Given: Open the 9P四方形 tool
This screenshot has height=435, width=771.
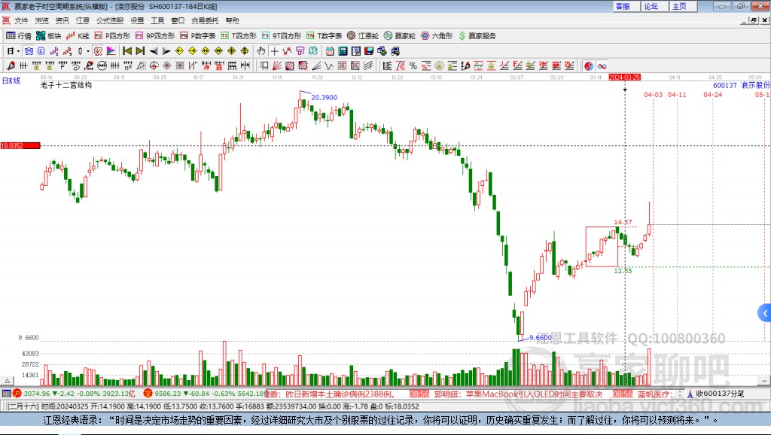Looking at the screenshot, I should (x=155, y=36).
